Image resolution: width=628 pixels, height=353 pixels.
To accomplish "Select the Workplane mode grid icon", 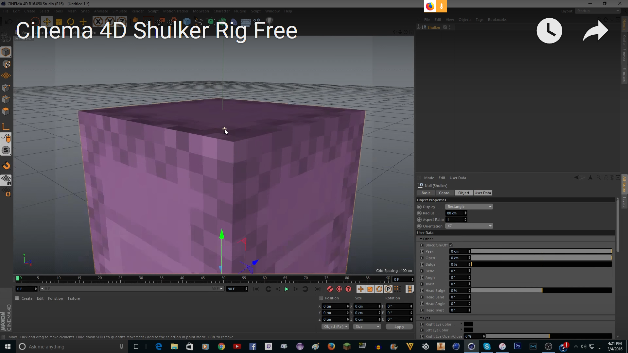I will click(x=6, y=76).
